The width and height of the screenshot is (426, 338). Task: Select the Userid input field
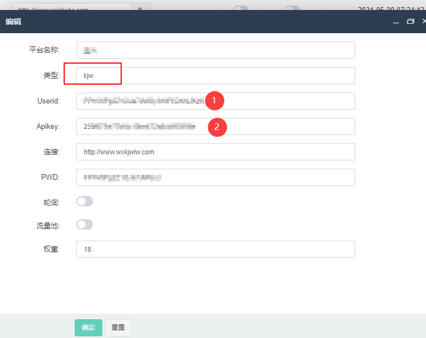pos(215,101)
